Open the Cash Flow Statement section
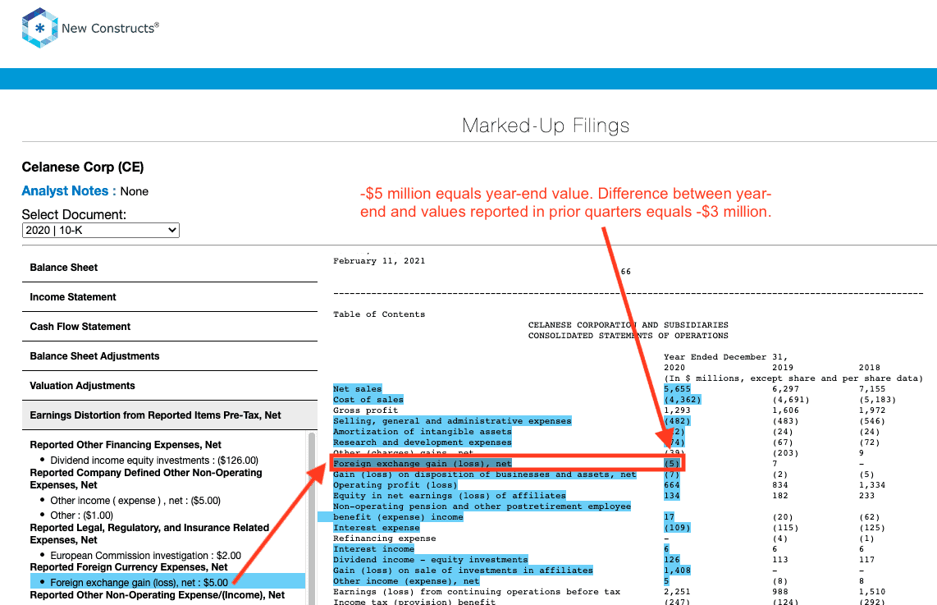This screenshot has height=605, width=937. pyautogui.click(x=170, y=327)
